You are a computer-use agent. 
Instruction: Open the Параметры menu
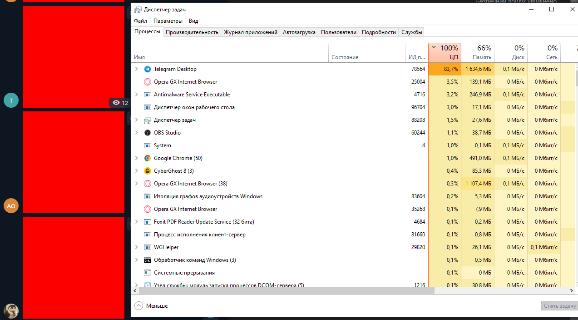click(x=168, y=21)
